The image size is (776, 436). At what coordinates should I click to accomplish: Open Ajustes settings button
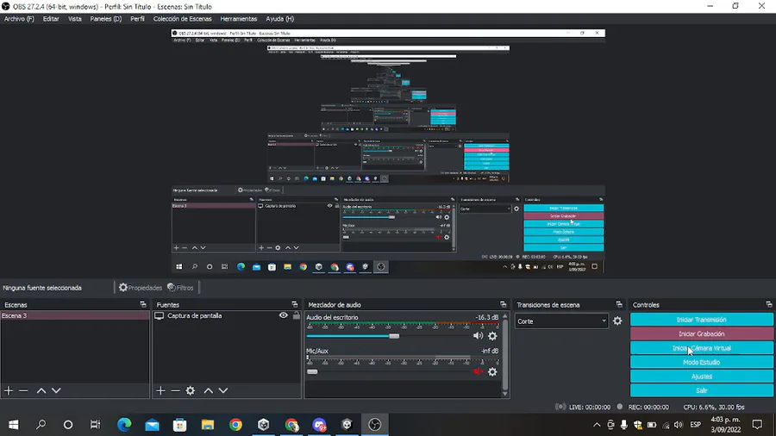click(x=701, y=377)
